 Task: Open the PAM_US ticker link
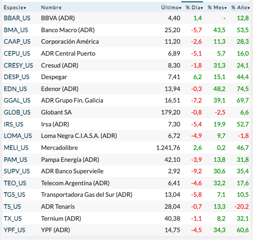click(x=16, y=160)
